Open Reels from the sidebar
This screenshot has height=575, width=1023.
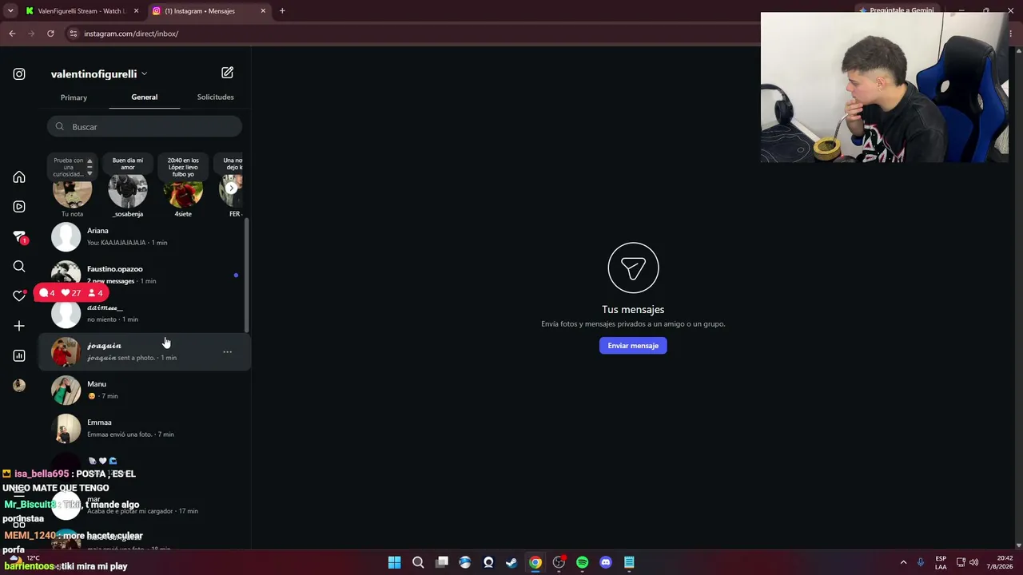pyautogui.click(x=19, y=207)
